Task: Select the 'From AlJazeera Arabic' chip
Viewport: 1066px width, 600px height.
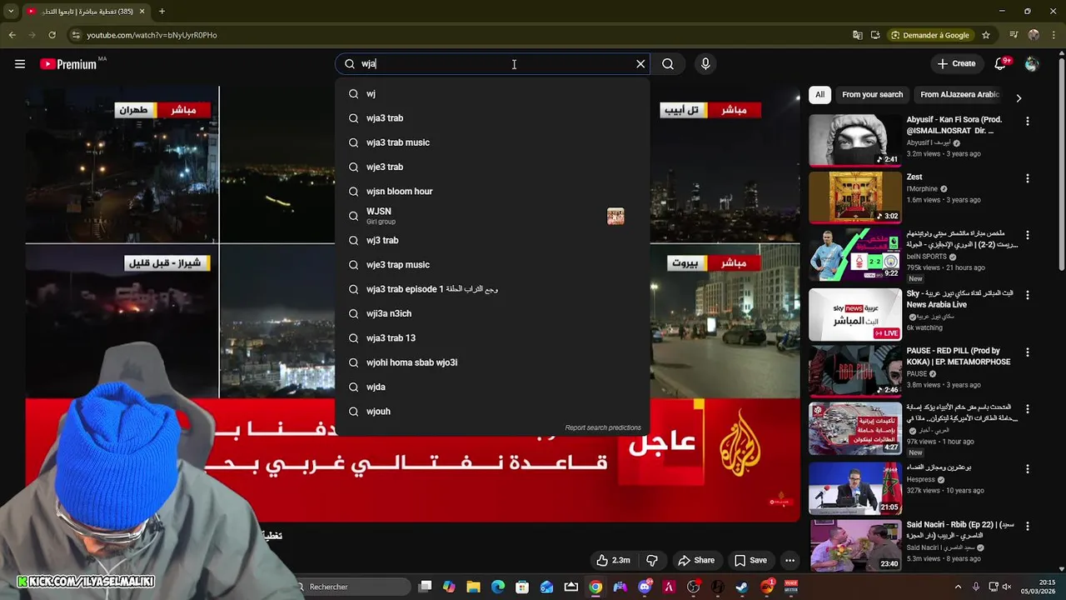Action: [959, 94]
